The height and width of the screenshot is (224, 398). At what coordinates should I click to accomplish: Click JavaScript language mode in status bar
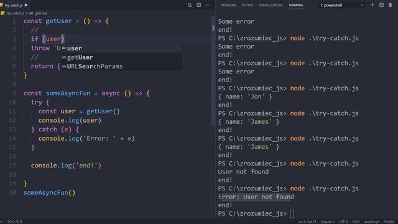(x=372, y=222)
